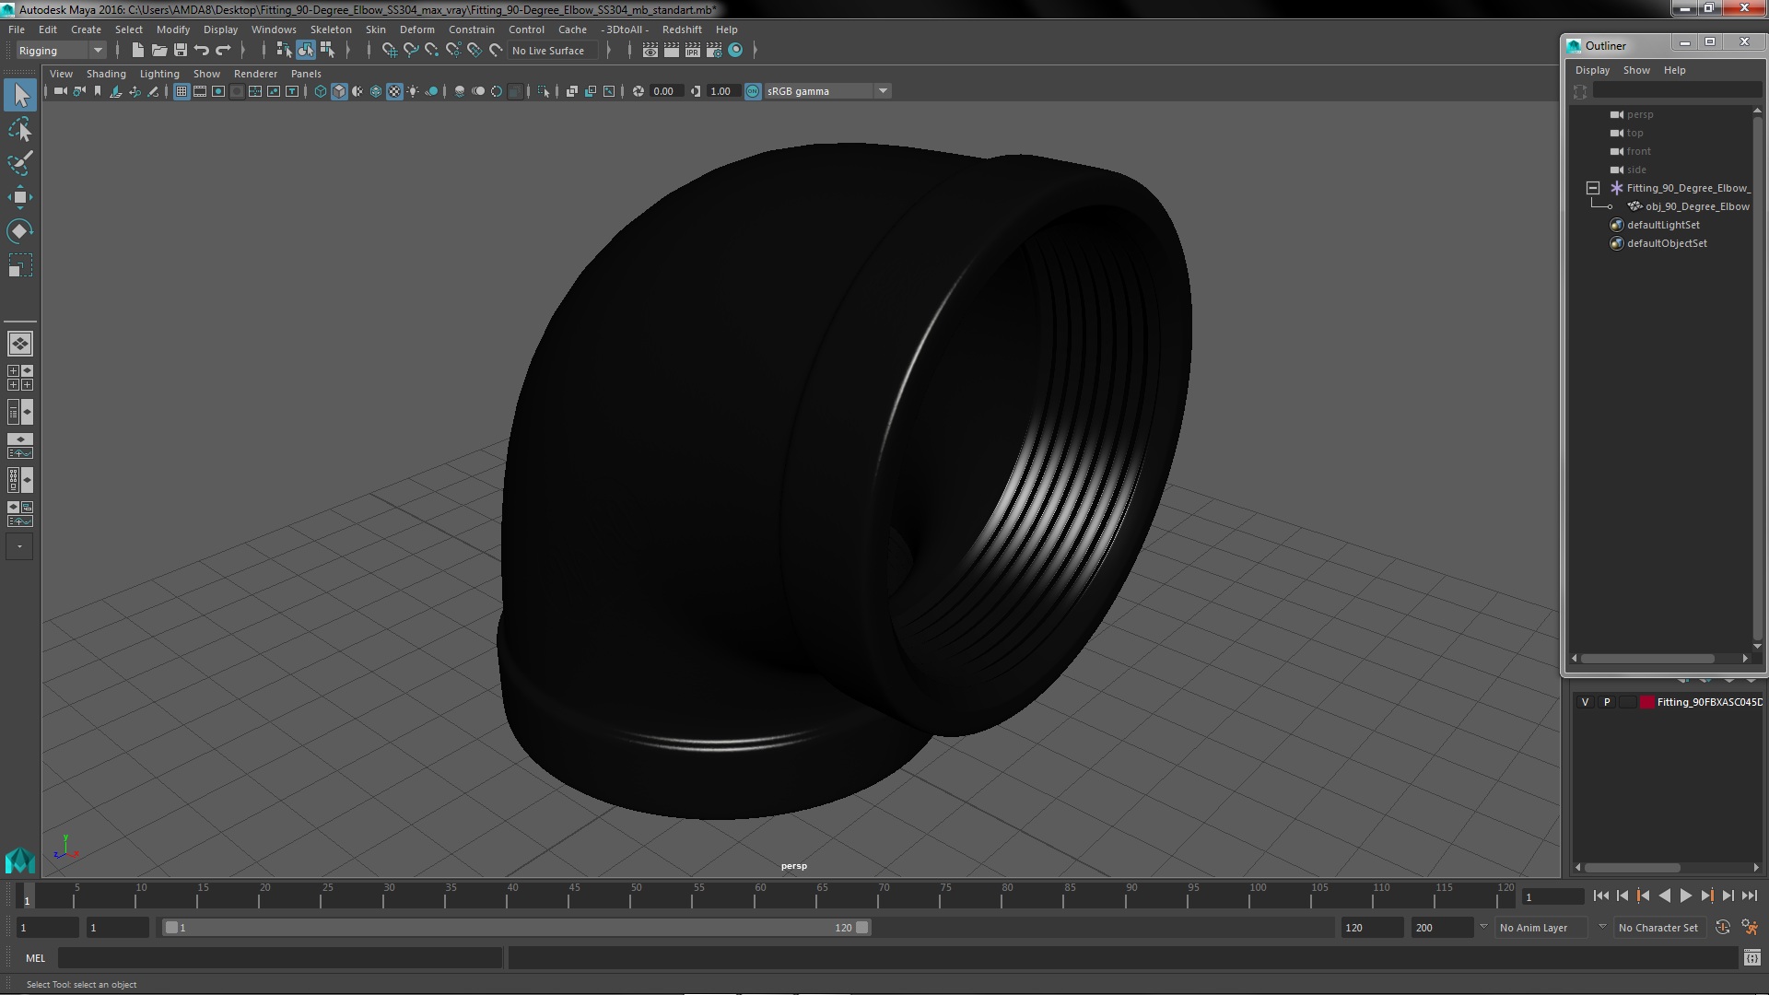Play animation forwards

coord(1685,895)
